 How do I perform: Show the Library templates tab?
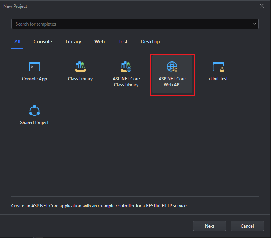73,42
